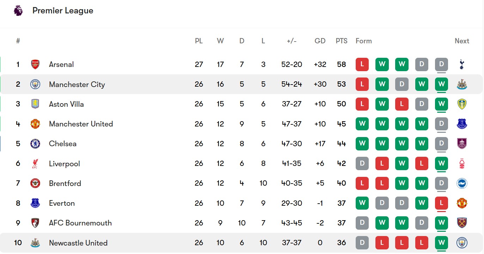Image resolution: width=484 pixels, height=254 pixels.
Task: Open the Premier League title link
Action: (63, 11)
